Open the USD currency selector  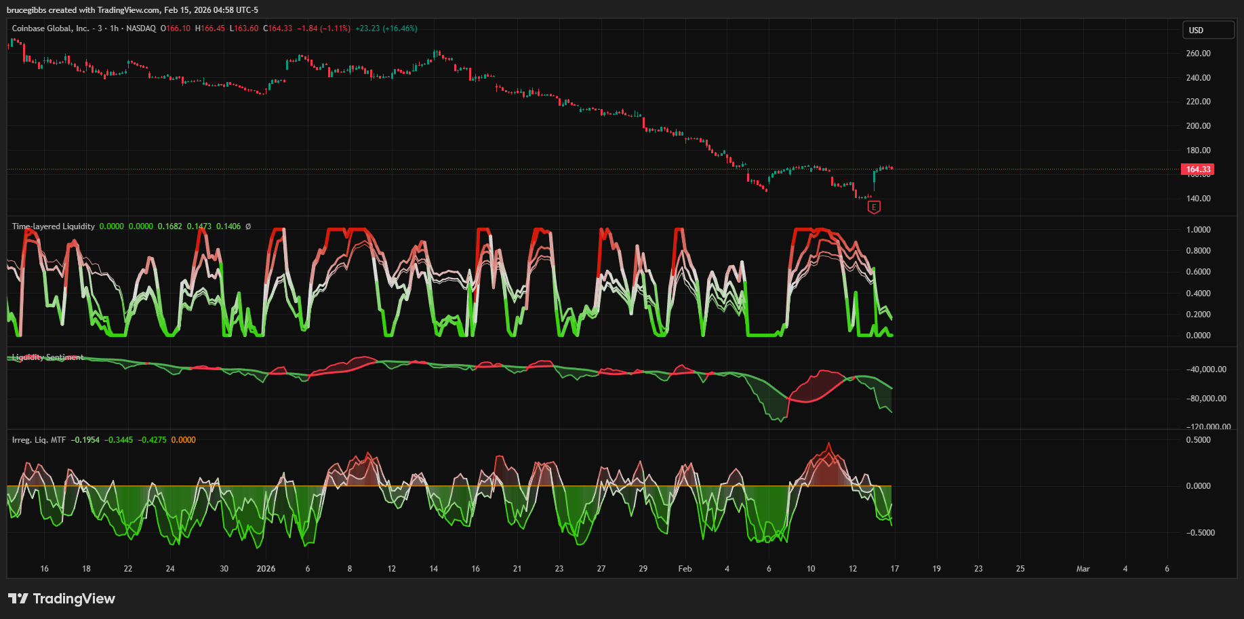click(x=1209, y=30)
